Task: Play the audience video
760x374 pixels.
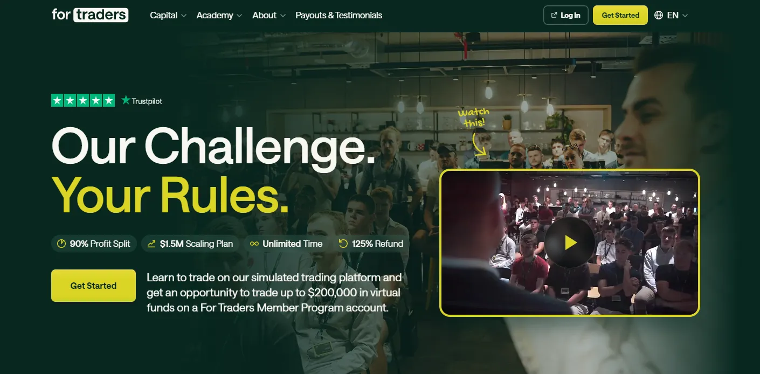Action: [x=570, y=243]
